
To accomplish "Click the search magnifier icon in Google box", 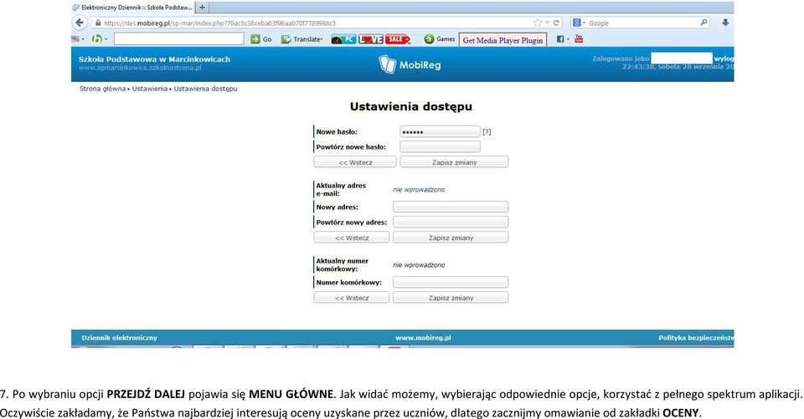I will (x=703, y=23).
